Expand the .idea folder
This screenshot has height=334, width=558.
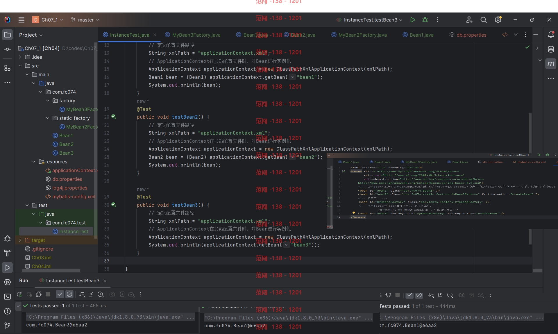[20, 57]
